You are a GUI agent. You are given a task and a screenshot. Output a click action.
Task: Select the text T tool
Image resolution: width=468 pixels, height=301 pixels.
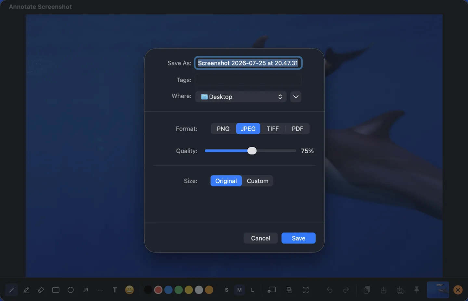point(115,290)
